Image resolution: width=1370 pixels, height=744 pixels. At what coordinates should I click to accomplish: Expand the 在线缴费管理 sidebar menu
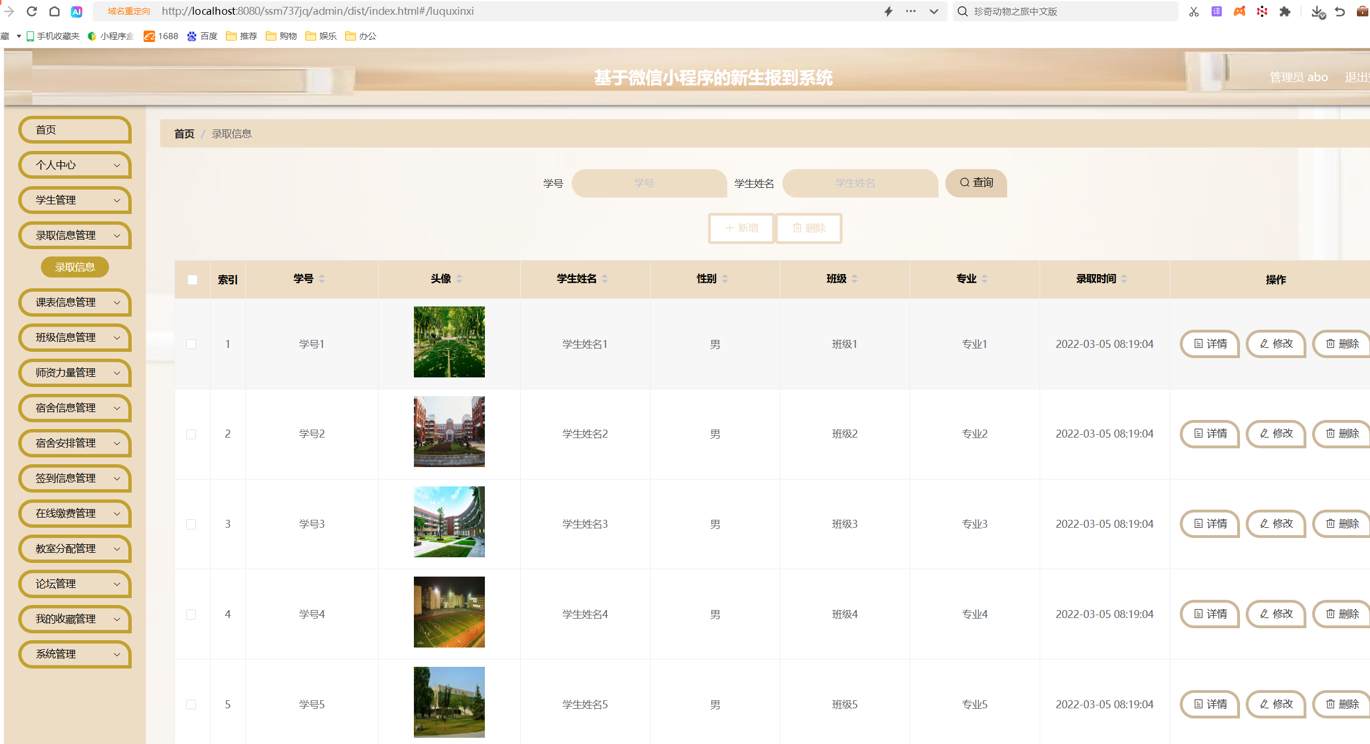coord(75,514)
